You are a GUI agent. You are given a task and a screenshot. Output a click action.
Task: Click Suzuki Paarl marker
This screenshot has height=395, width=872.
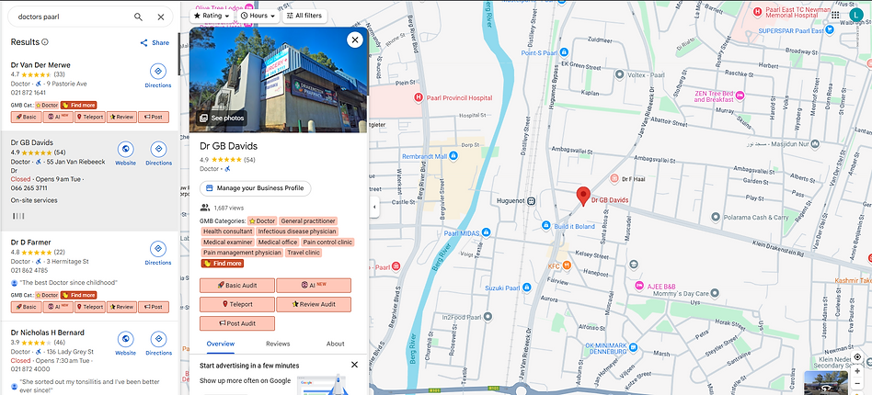[x=527, y=288]
